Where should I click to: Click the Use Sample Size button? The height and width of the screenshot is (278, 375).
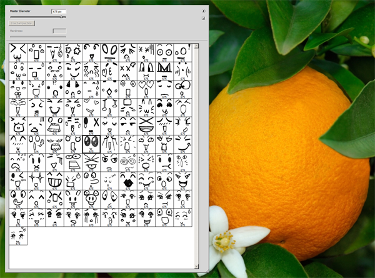pos(22,23)
